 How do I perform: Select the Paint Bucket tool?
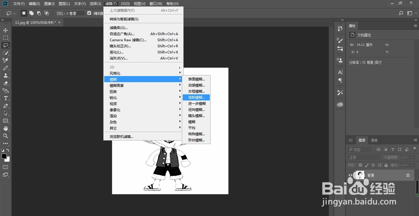click(x=5, y=91)
